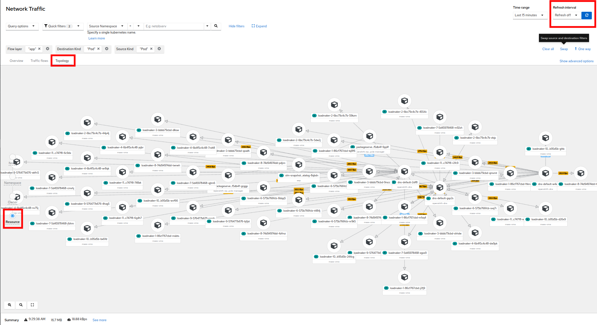Select the pod node loadmaker-10...b95d5b-244cg
The height and width of the screenshot is (325, 597).
pos(334,245)
